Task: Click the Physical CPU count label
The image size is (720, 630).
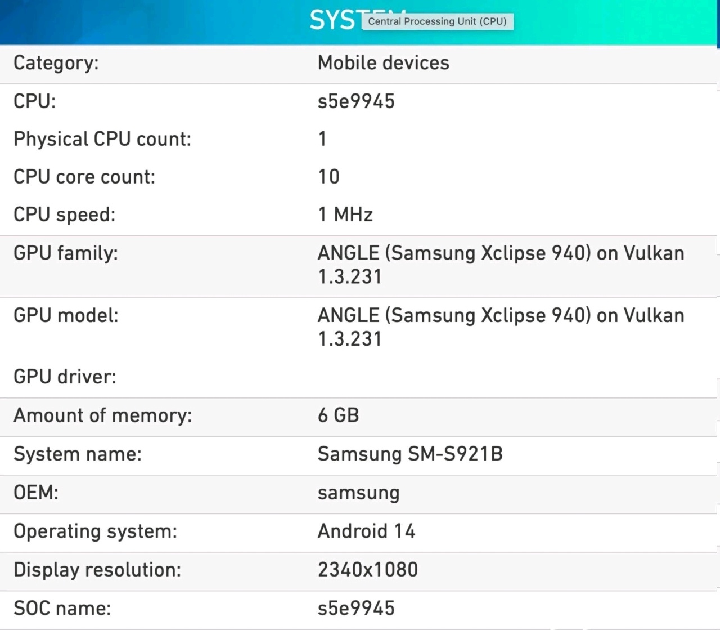Action: point(102,138)
